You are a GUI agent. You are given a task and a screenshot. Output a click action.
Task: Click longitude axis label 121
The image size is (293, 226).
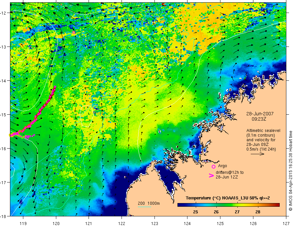coord(89,223)
